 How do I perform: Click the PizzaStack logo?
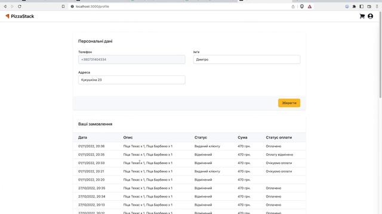pos(20,16)
